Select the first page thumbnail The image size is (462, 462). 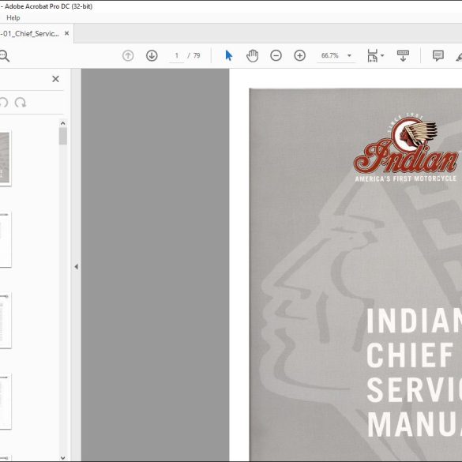tap(5, 158)
